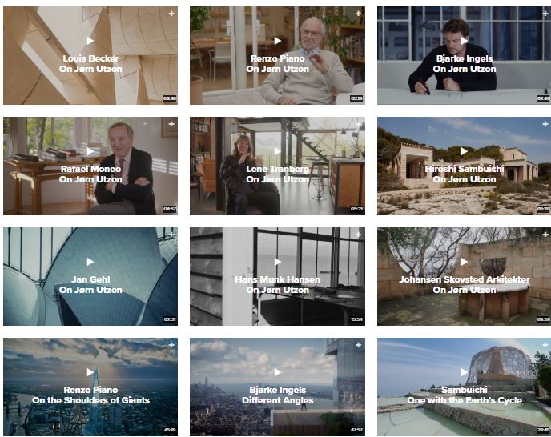Screen dimensions: 551x437
Task: Click the play icon on the Lene Tranberg video
Action: (x=278, y=151)
